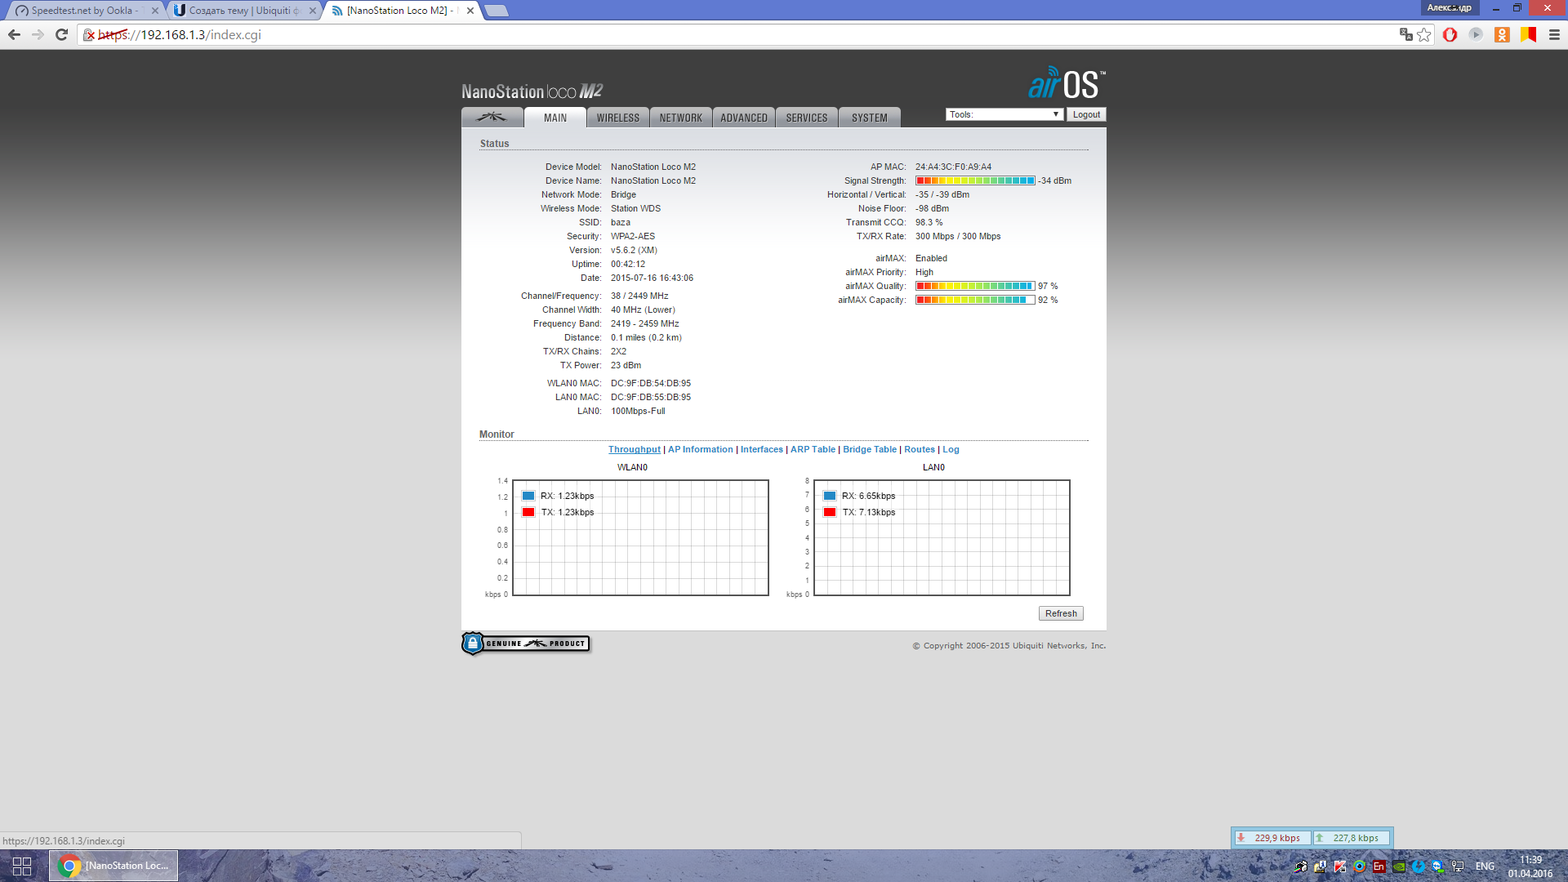
Task: Click the LAN0 throughput graph
Action: [942, 537]
